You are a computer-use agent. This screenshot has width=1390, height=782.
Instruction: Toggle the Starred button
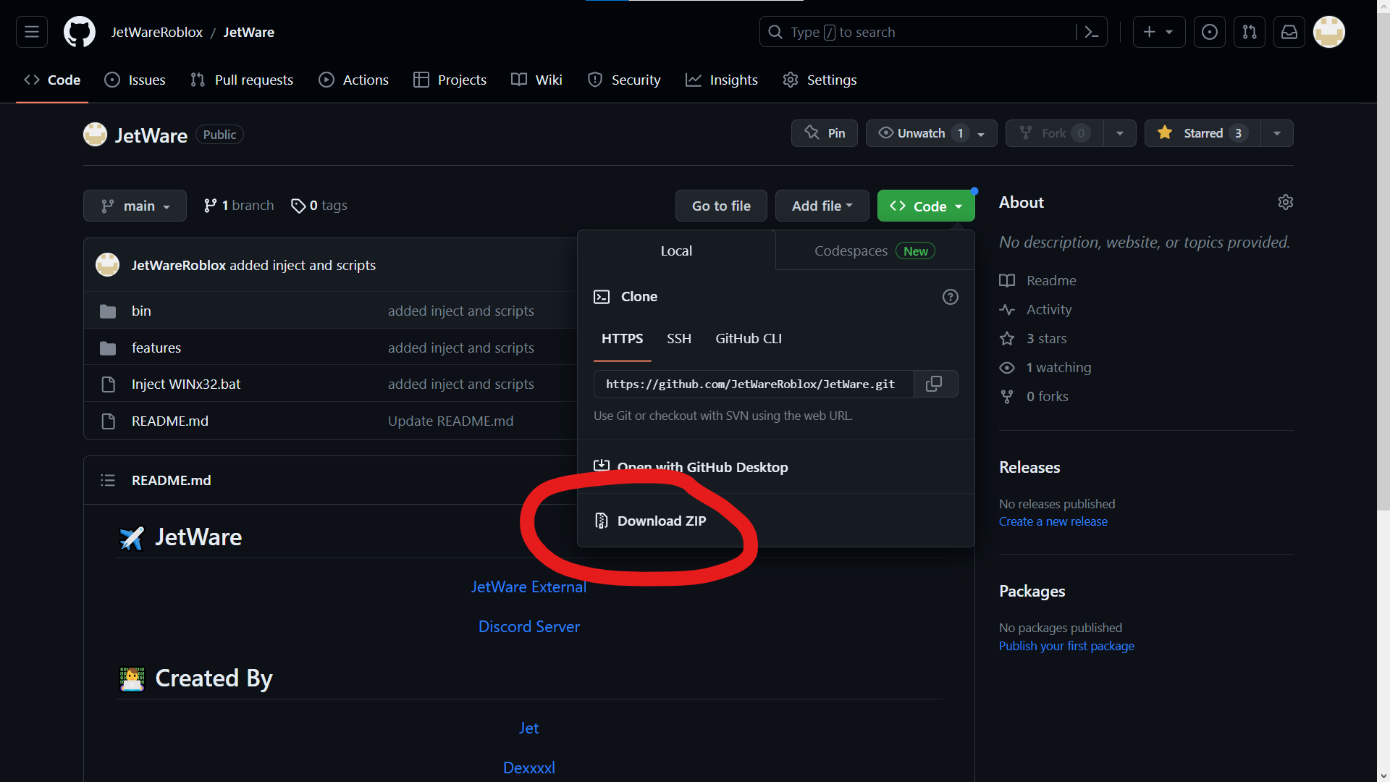click(x=1202, y=133)
